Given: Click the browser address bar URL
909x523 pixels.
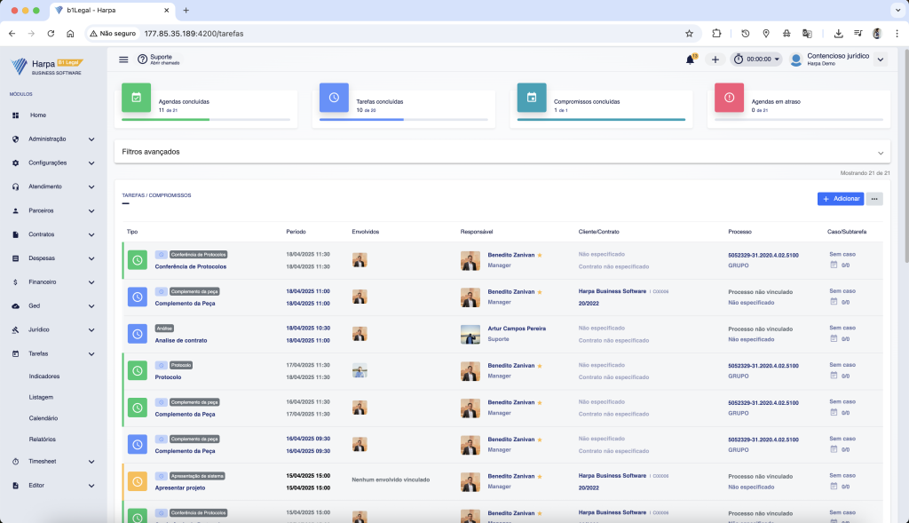Looking at the screenshot, I should (194, 34).
